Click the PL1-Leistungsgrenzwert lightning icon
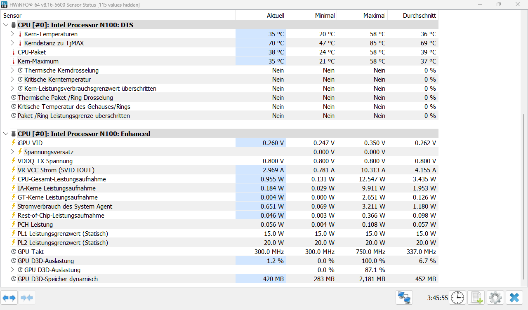Image resolution: width=528 pixels, height=310 pixels. 14,234
